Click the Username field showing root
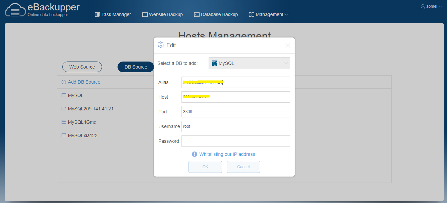This screenshot has height=203, width=447. click(x=236, y=126)
